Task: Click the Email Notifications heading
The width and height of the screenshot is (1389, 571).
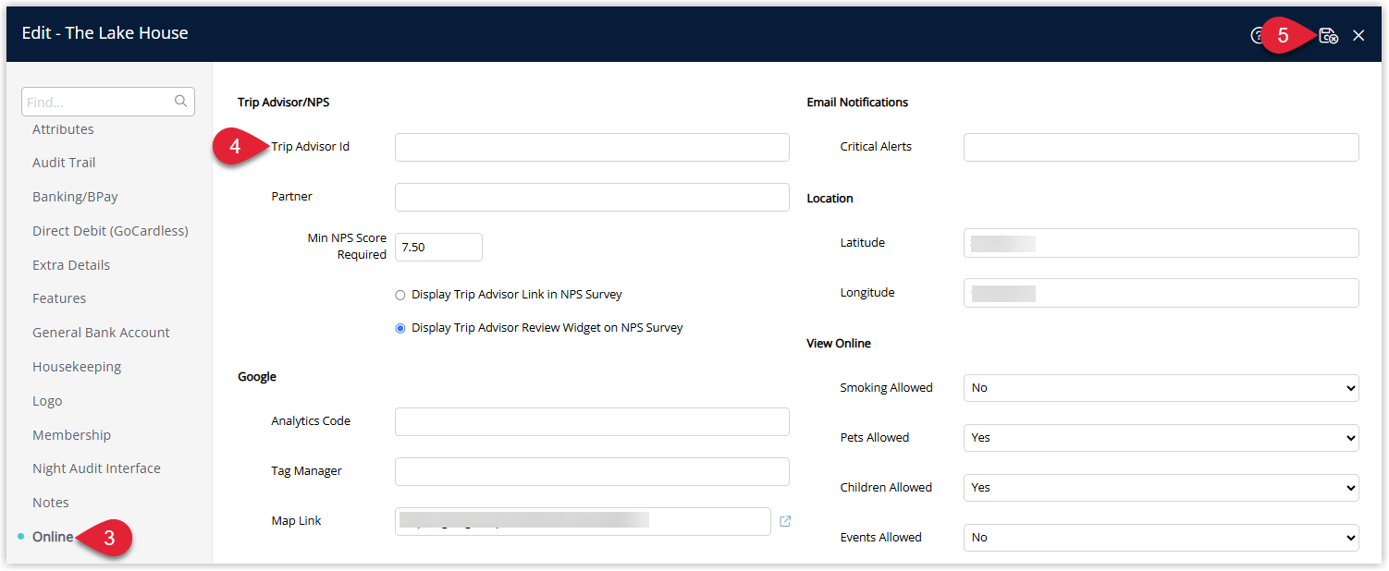Action: (x=857, y=103)
